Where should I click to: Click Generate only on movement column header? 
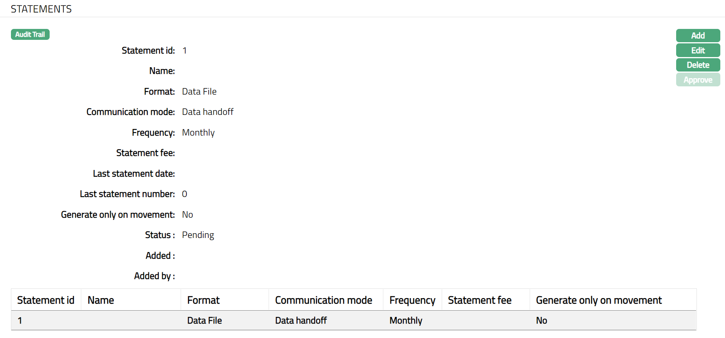click(598, 300)
